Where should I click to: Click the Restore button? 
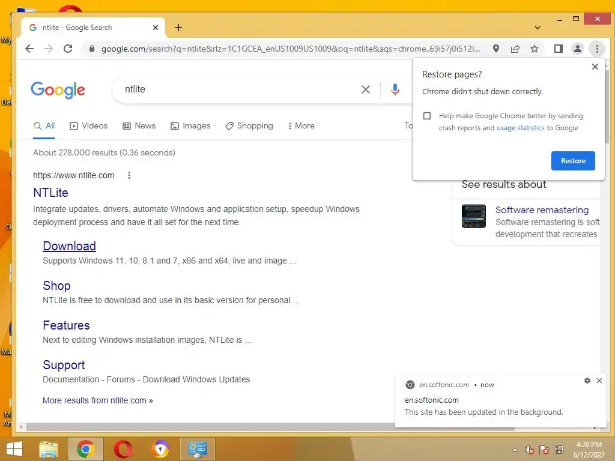click(572, 161)
